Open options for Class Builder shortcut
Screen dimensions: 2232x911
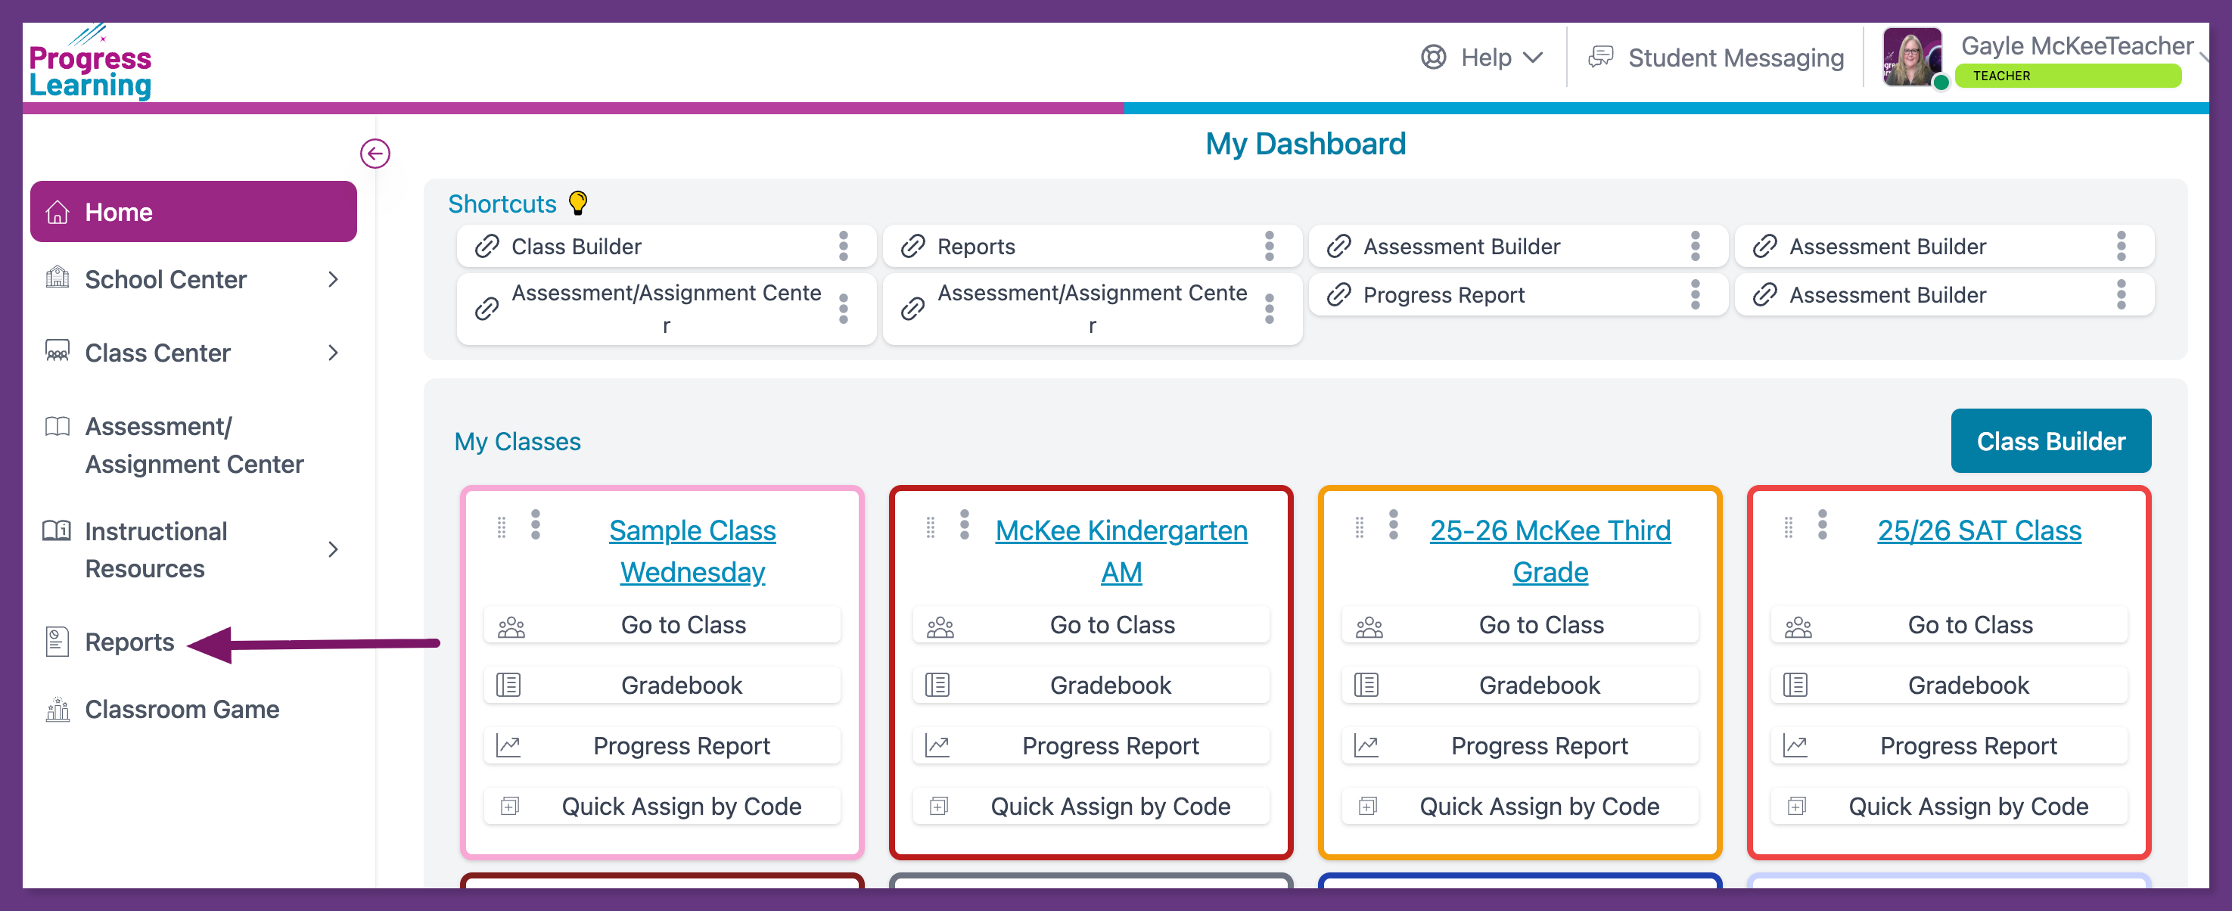tap(843, 246)
